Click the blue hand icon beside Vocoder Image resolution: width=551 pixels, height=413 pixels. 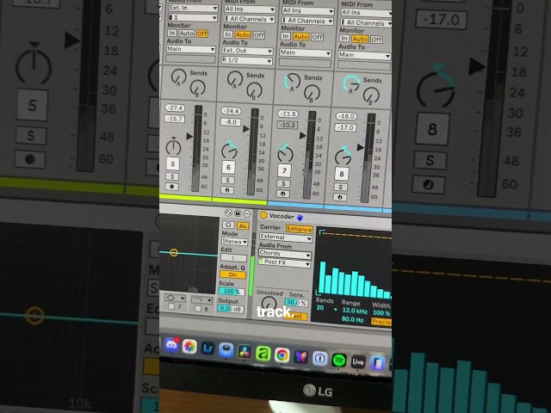(x=300, y=218)
